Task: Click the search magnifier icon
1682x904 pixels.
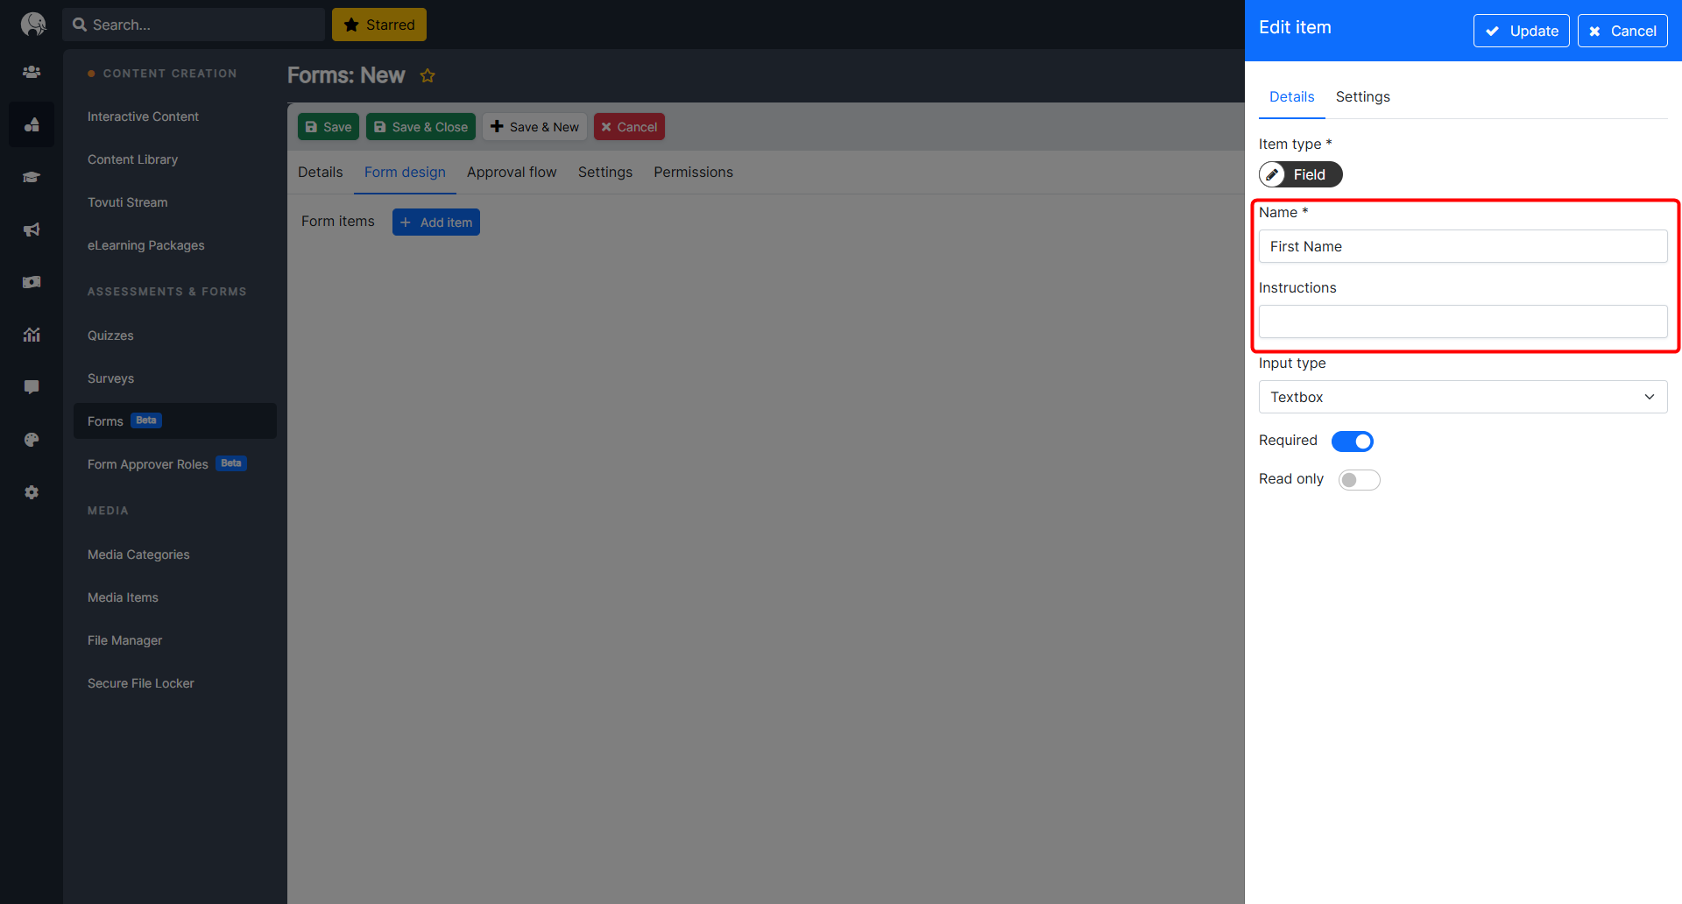Action: tap(80, 25)
